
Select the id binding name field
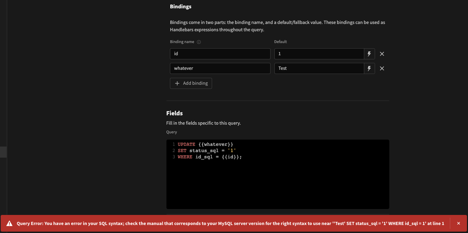click(220, 53)
